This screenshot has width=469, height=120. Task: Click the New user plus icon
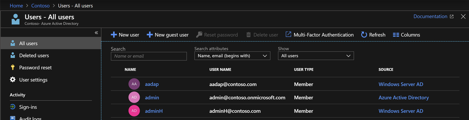[x=114, y=35]
